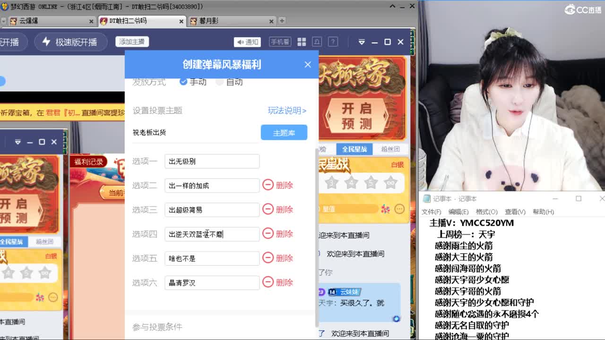Image resolution: width=605 pixels, height=340 pixels.
Task: Switch to the 全民星战 tab on the right
Action: (354, 149)
